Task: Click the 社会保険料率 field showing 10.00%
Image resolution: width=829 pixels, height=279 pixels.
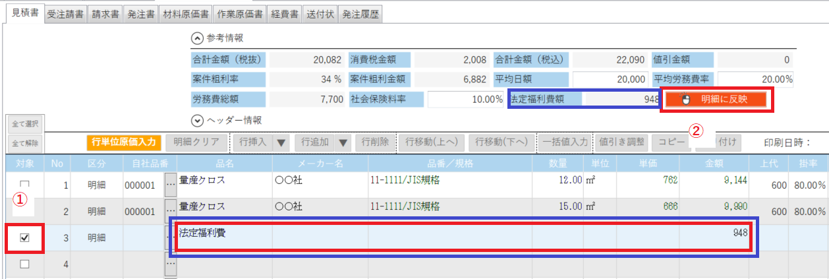Action: click(467, 100)
